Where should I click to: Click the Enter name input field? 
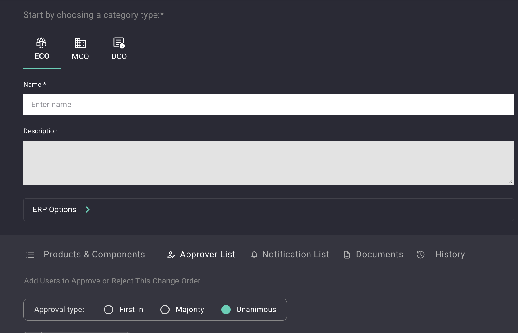pos(268,105)
